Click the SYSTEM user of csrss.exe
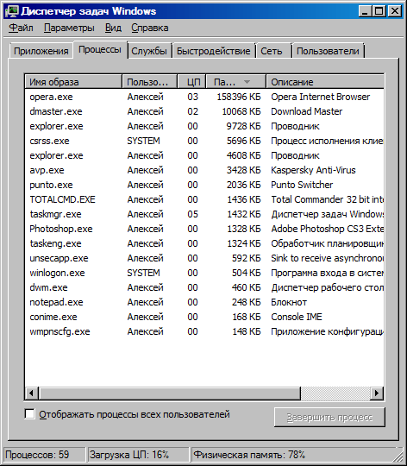The width and height of the screenshot is (407, 466). coord(144,141)
